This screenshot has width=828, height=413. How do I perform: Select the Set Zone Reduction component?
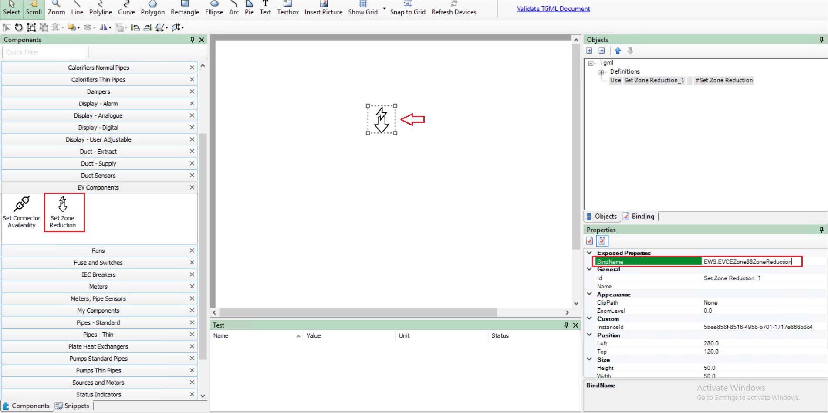[x=64, y=212]
